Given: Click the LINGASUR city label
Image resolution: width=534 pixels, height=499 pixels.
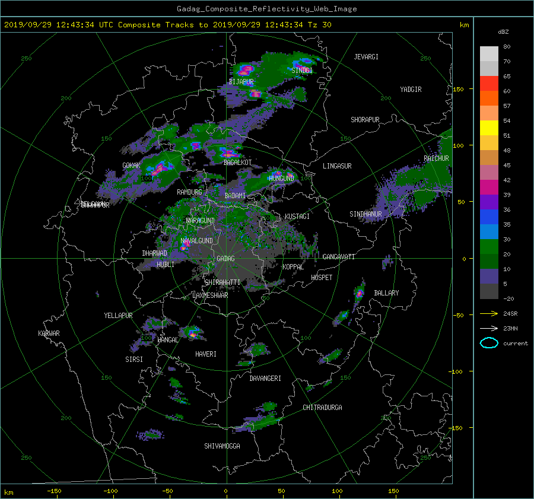Looking at the screenshot, I should [337, 166].
